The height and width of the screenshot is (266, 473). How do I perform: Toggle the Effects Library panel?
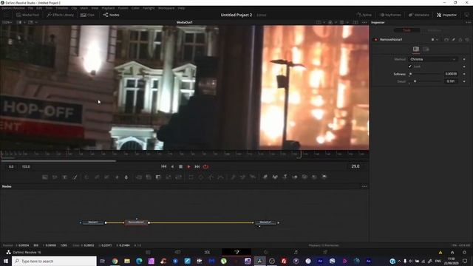click(61, 15)
